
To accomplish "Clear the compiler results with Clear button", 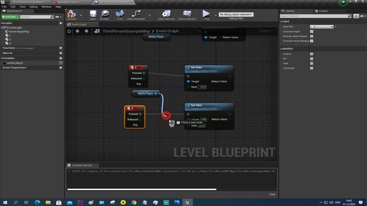I will [272, 195].
